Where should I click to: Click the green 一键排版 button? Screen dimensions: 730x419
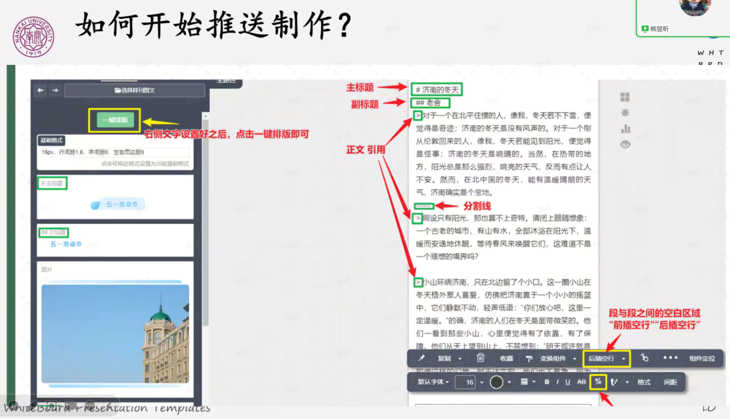pyautogui.click(x=115, y=120)
